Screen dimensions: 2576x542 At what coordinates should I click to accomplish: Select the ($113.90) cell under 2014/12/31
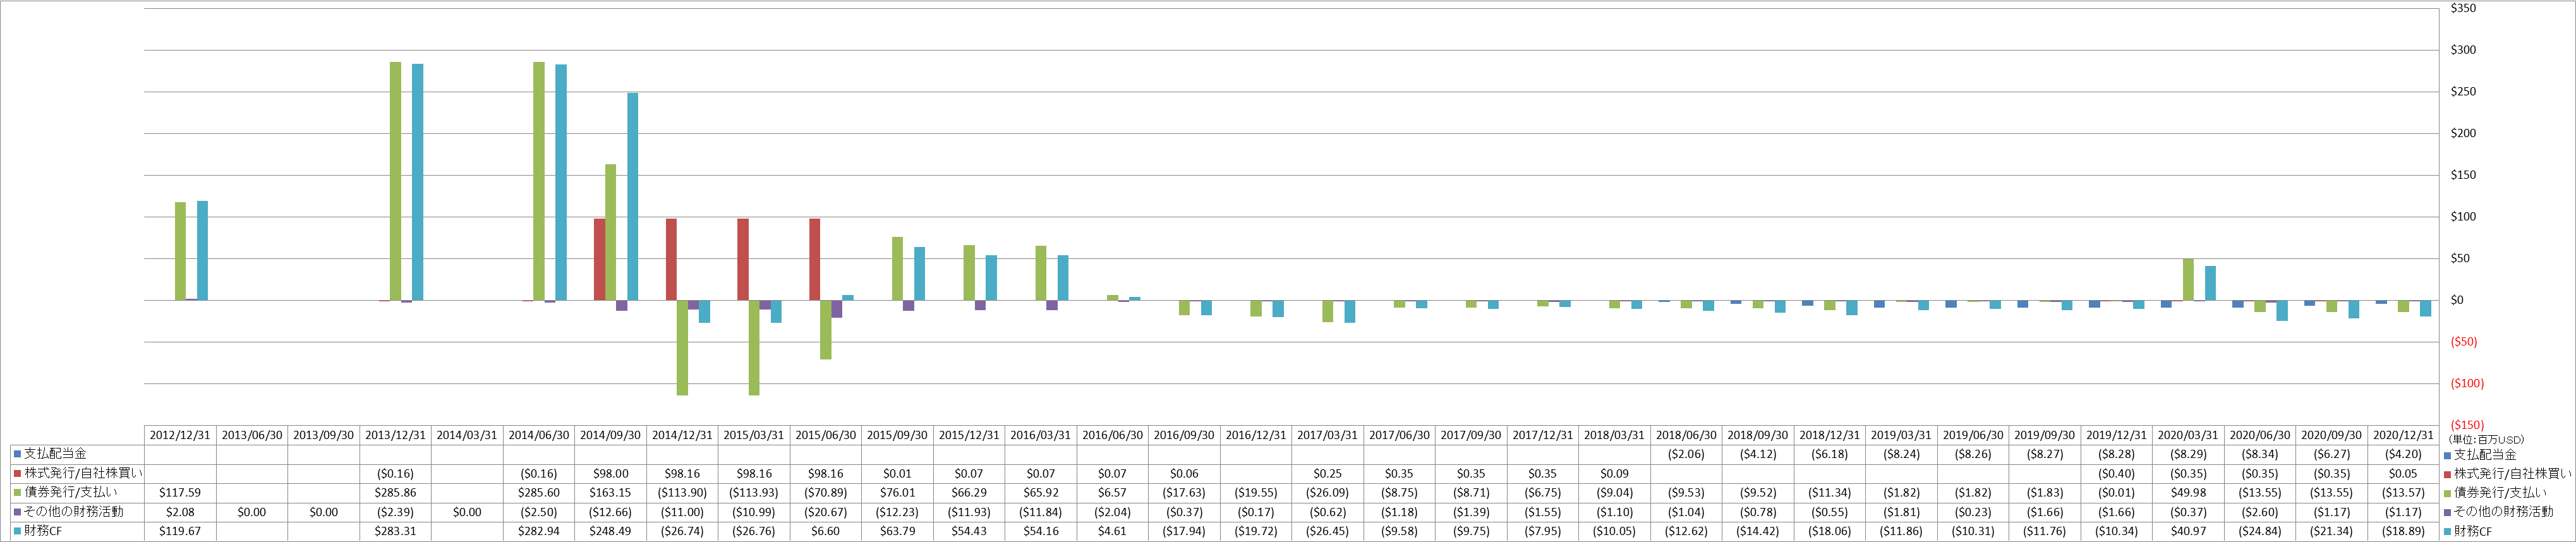tap(682, 493)
